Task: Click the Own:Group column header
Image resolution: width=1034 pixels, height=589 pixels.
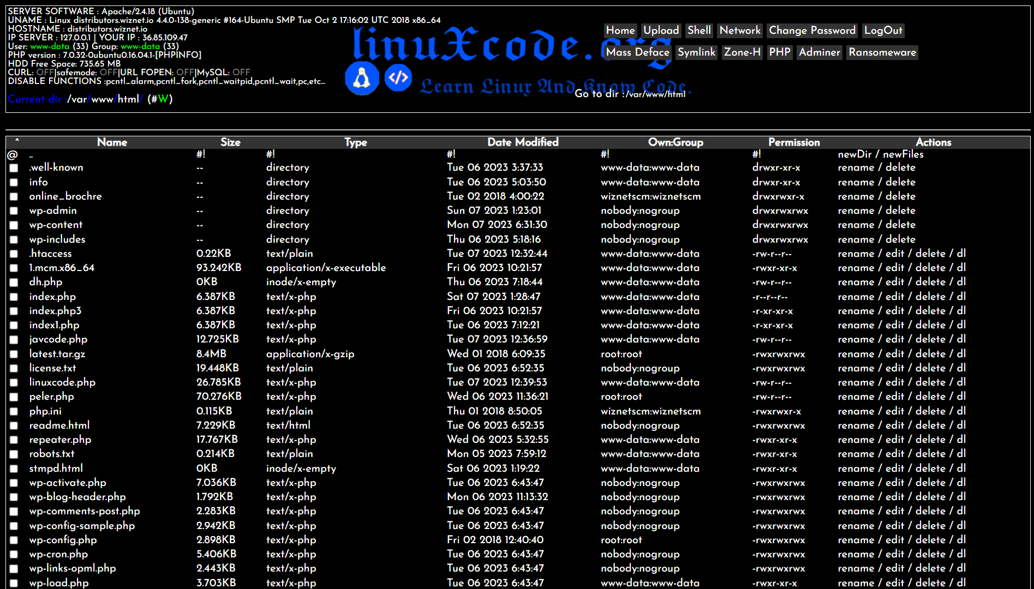Action: [x=676, y=142]
